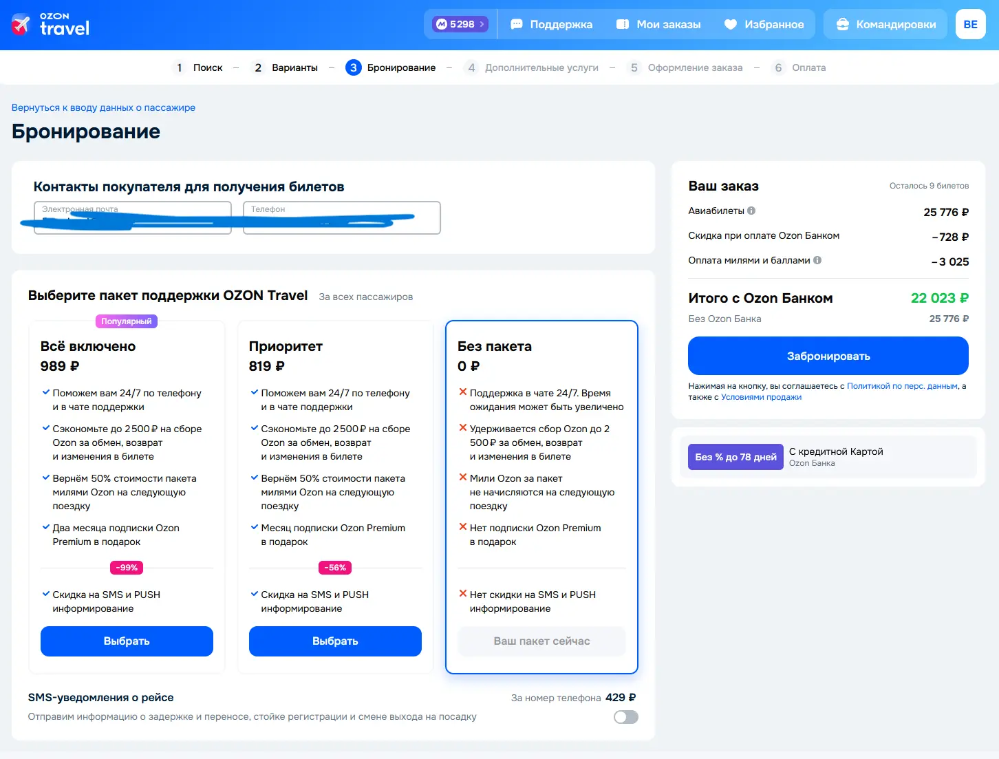Click the Авиабилеты price 25 776 ₽

click(946, 212)
